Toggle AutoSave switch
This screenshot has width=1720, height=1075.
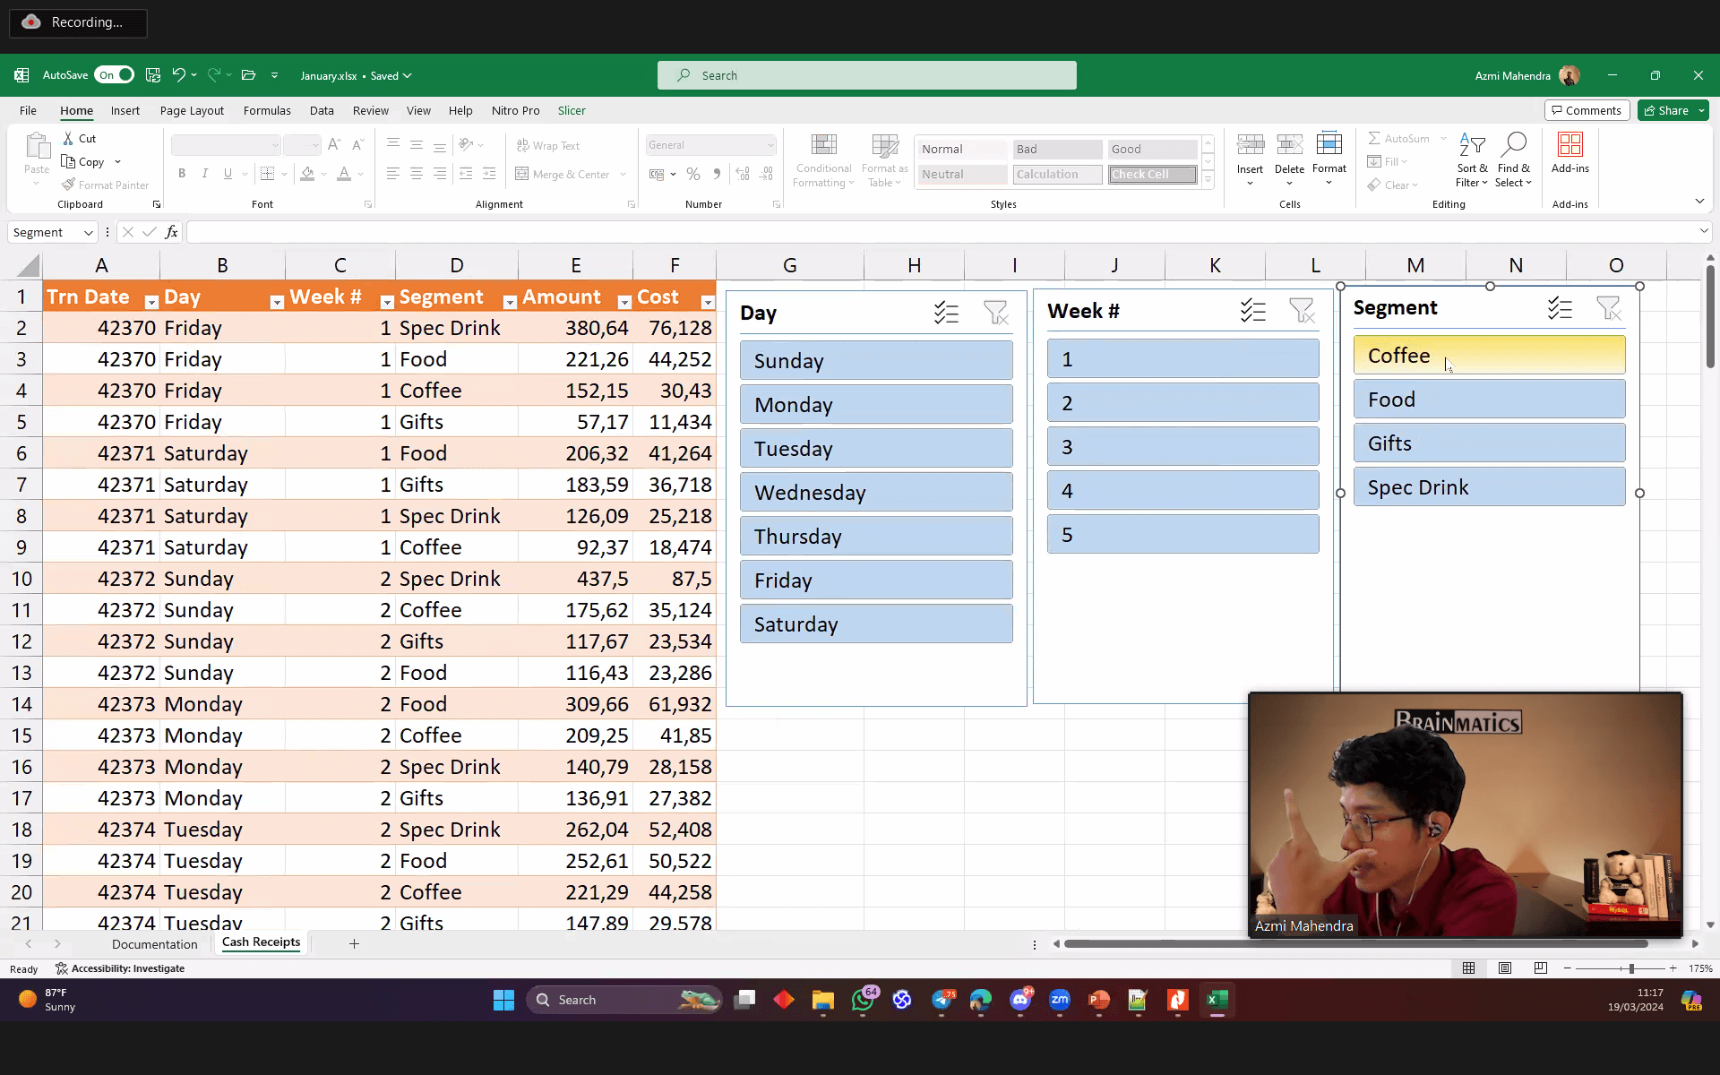[115, 75]
